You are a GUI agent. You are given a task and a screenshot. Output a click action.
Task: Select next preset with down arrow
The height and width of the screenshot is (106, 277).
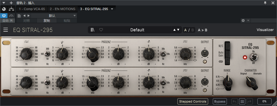pos(178,30)
